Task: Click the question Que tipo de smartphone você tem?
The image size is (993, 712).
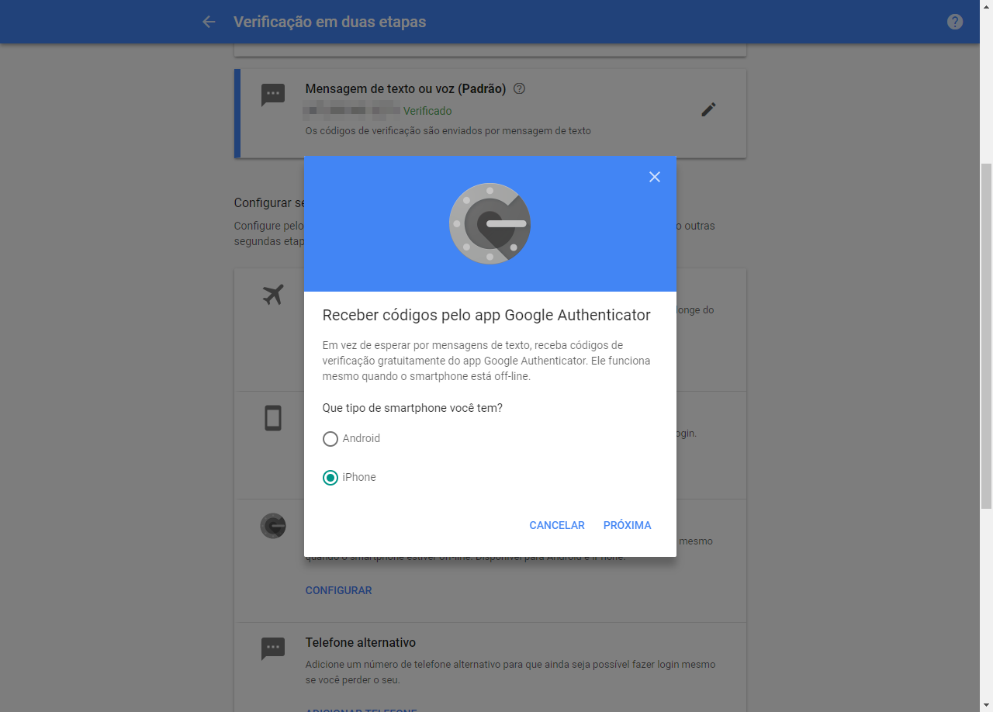Action: (x=413, y=408)
